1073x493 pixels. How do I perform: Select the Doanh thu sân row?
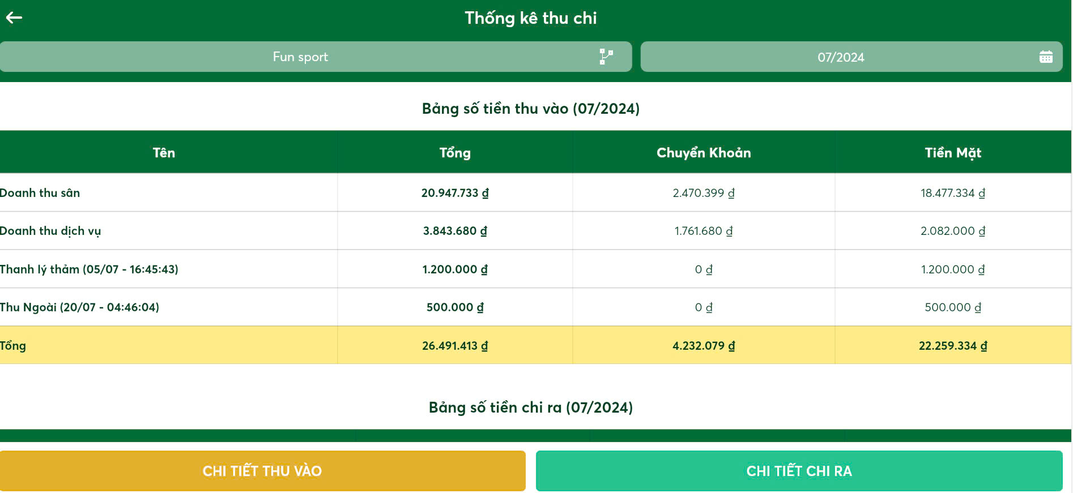535,192
